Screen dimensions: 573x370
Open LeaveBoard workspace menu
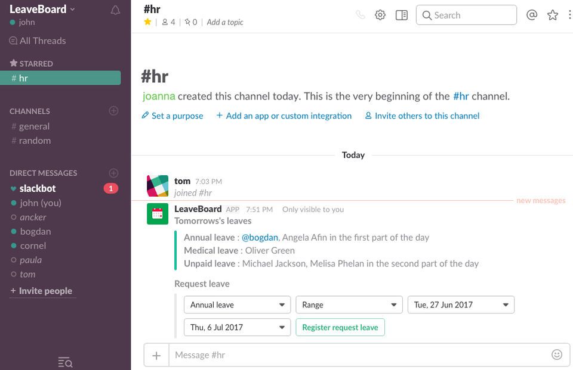point(42,9)
